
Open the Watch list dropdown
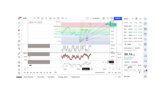coord(127,19)
